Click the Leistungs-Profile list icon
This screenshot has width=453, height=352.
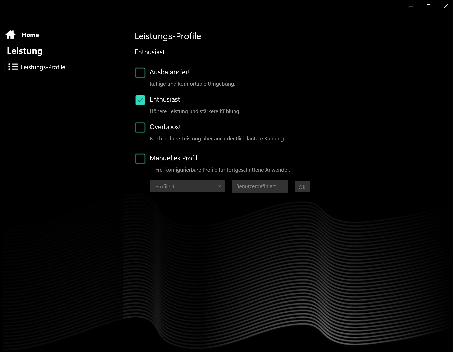(x=13, y=67)
